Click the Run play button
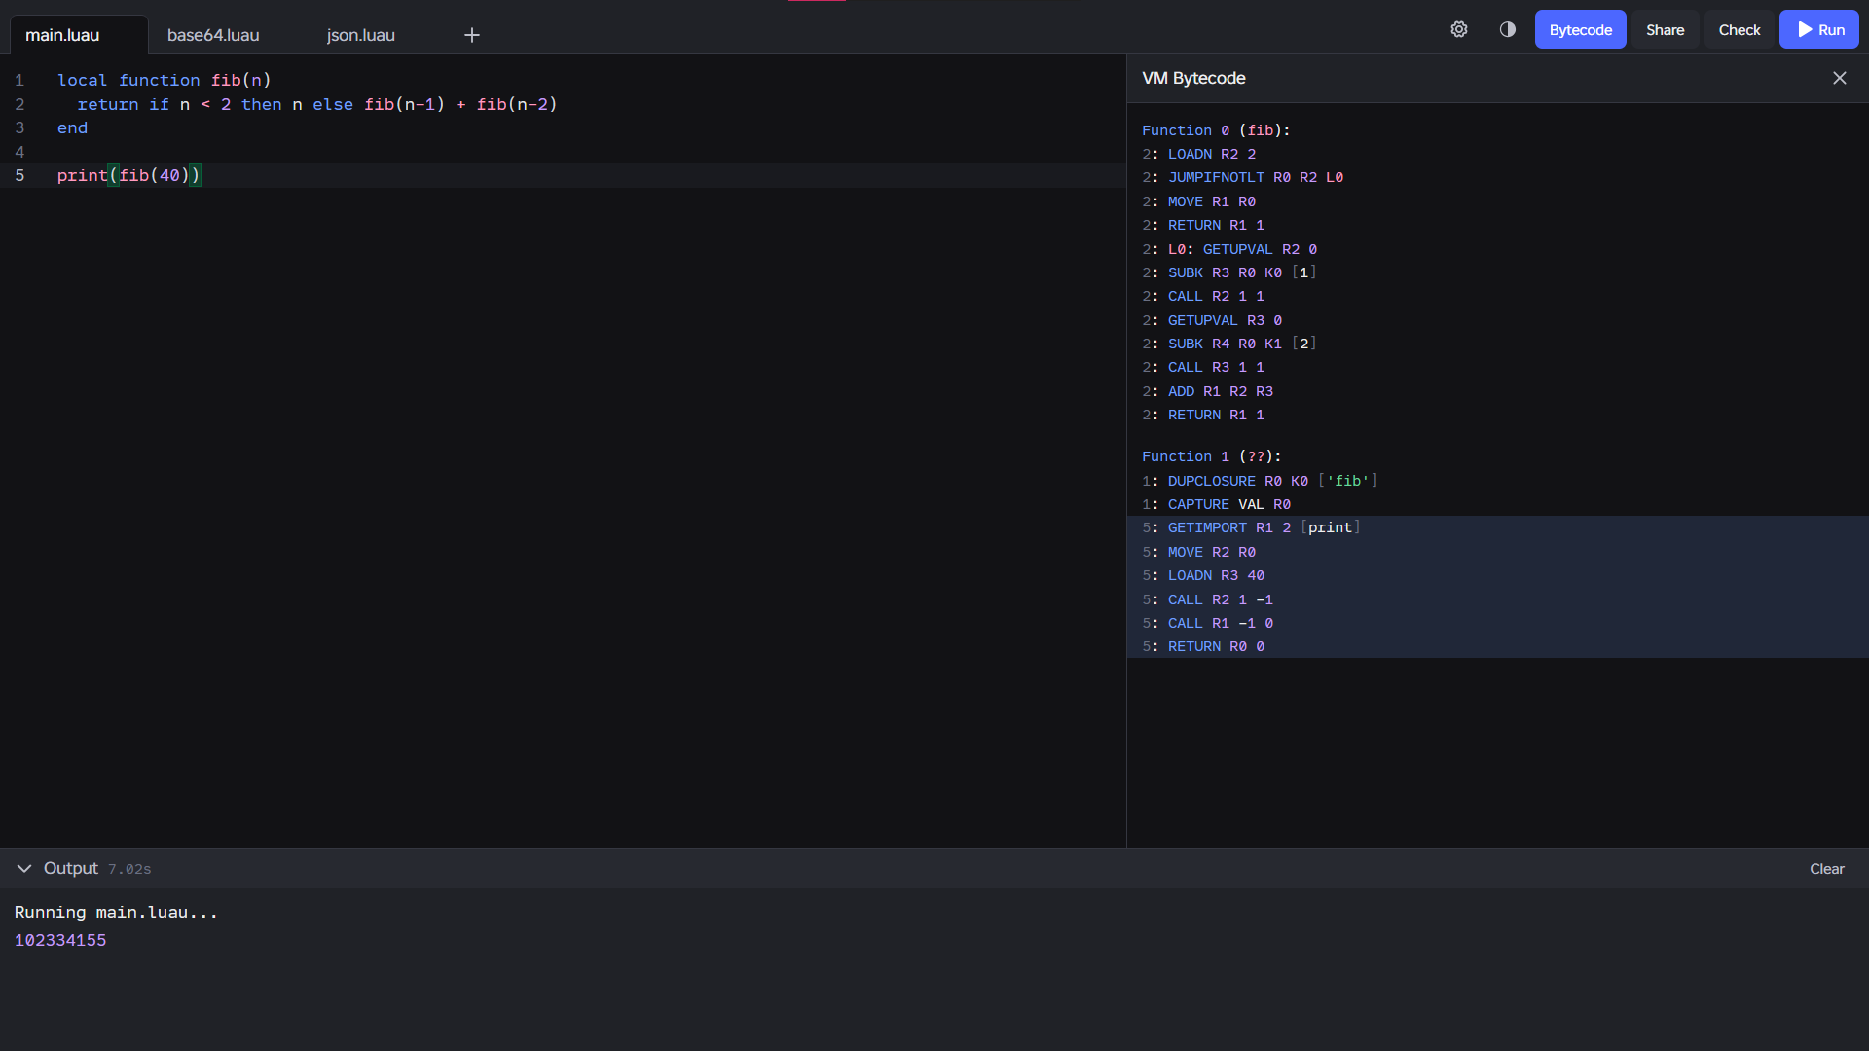The image size is (1869, 1051). point(1818,29)
